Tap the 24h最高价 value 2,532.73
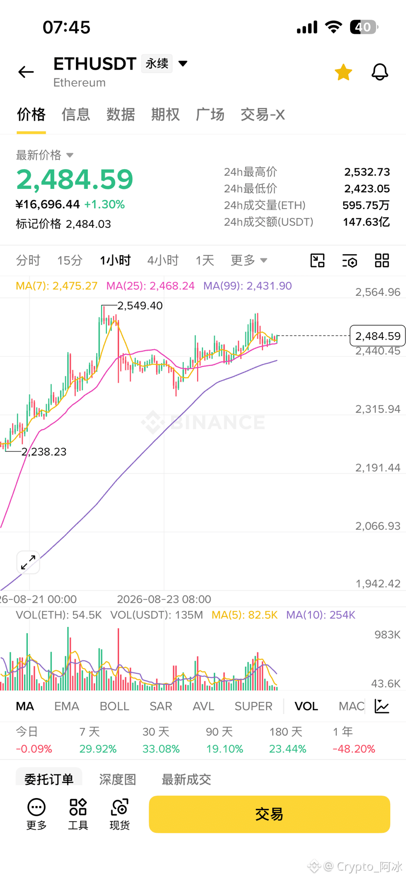This screenshot has width=406, height=879. tap(367, 172)
